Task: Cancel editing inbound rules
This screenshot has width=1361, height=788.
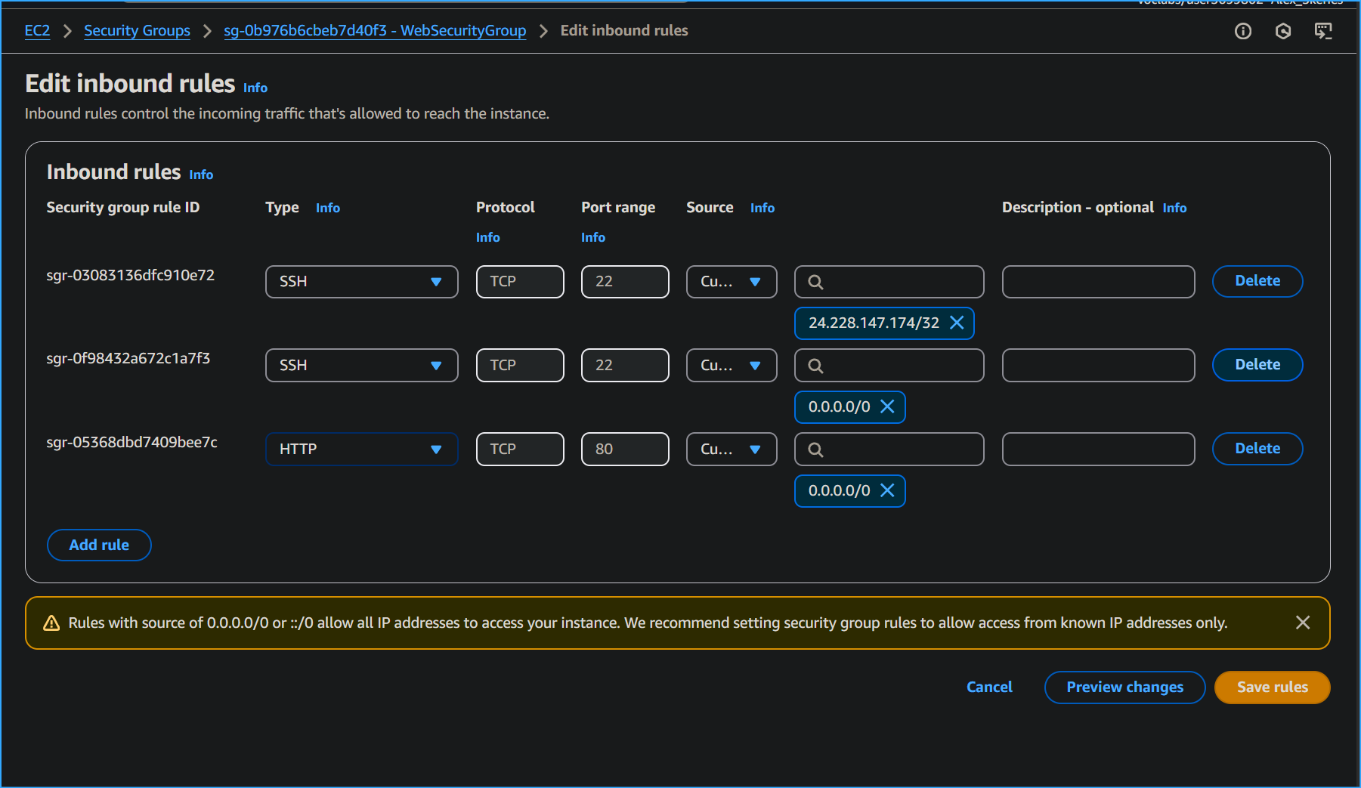Action: (x=989, y=687)
